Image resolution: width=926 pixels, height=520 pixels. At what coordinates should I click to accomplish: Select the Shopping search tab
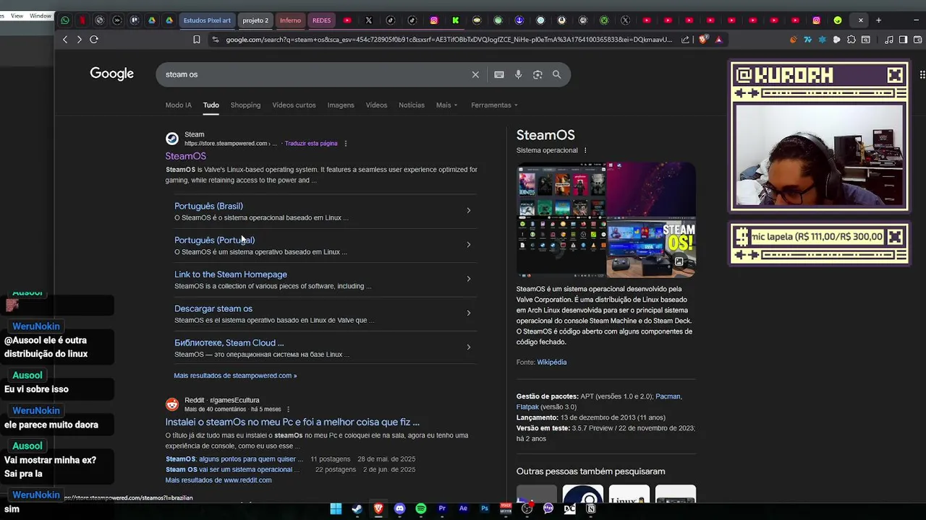[x=245, y=105]
